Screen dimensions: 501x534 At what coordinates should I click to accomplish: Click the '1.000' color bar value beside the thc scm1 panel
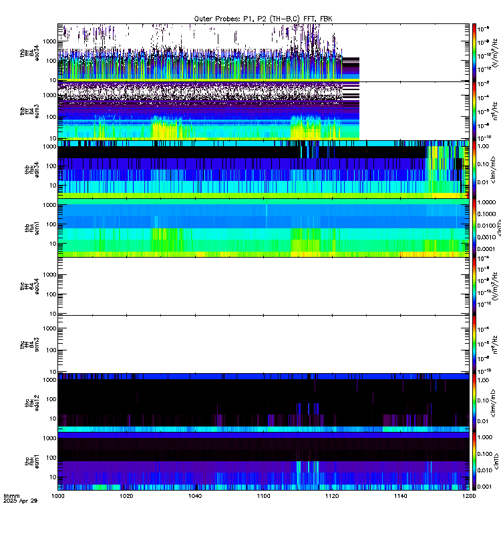tap(485, 437)
